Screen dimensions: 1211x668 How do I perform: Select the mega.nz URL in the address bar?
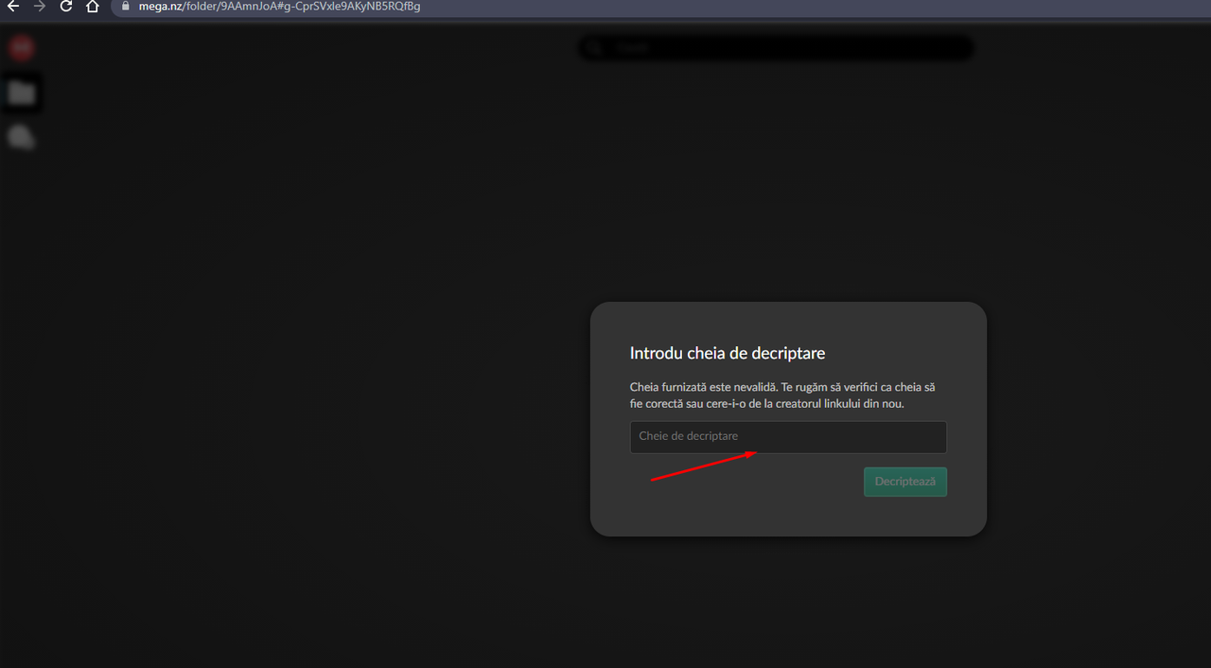coord(279,7)
